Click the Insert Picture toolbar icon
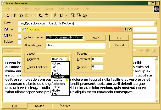The image size is (161, 110). 154,51
